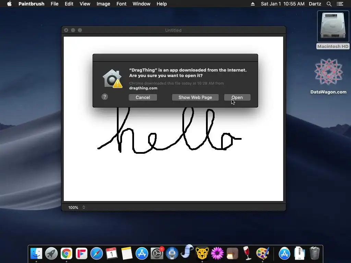Open the Window menu

click(142, 4)
